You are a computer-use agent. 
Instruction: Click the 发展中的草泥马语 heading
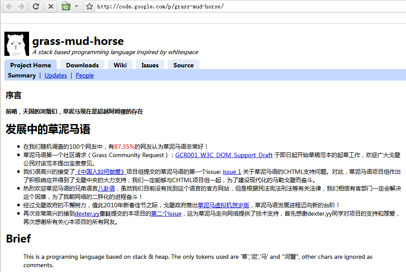pyautogui.click(x=48, y=129)
